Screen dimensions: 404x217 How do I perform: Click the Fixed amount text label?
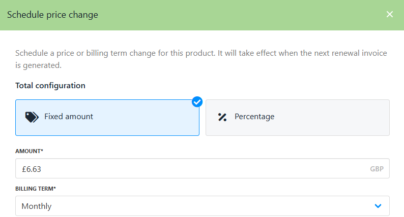coord(69,117)
